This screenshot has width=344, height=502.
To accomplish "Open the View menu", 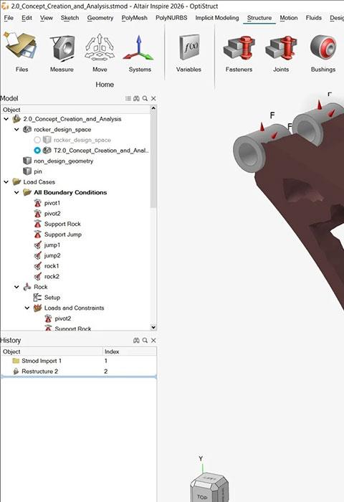I will click(47, 18).
